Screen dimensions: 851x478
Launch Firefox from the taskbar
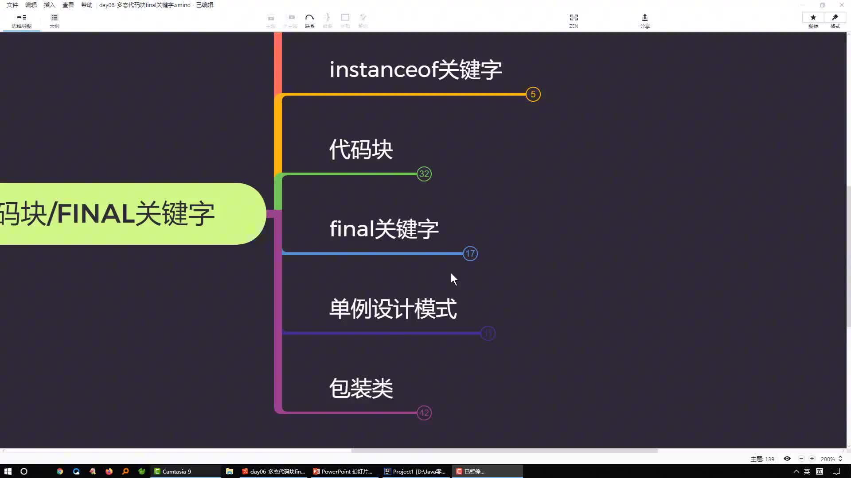[109, 471]
